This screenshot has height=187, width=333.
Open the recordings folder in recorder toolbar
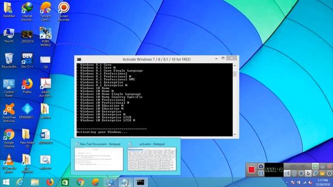[x=322, y=173]
